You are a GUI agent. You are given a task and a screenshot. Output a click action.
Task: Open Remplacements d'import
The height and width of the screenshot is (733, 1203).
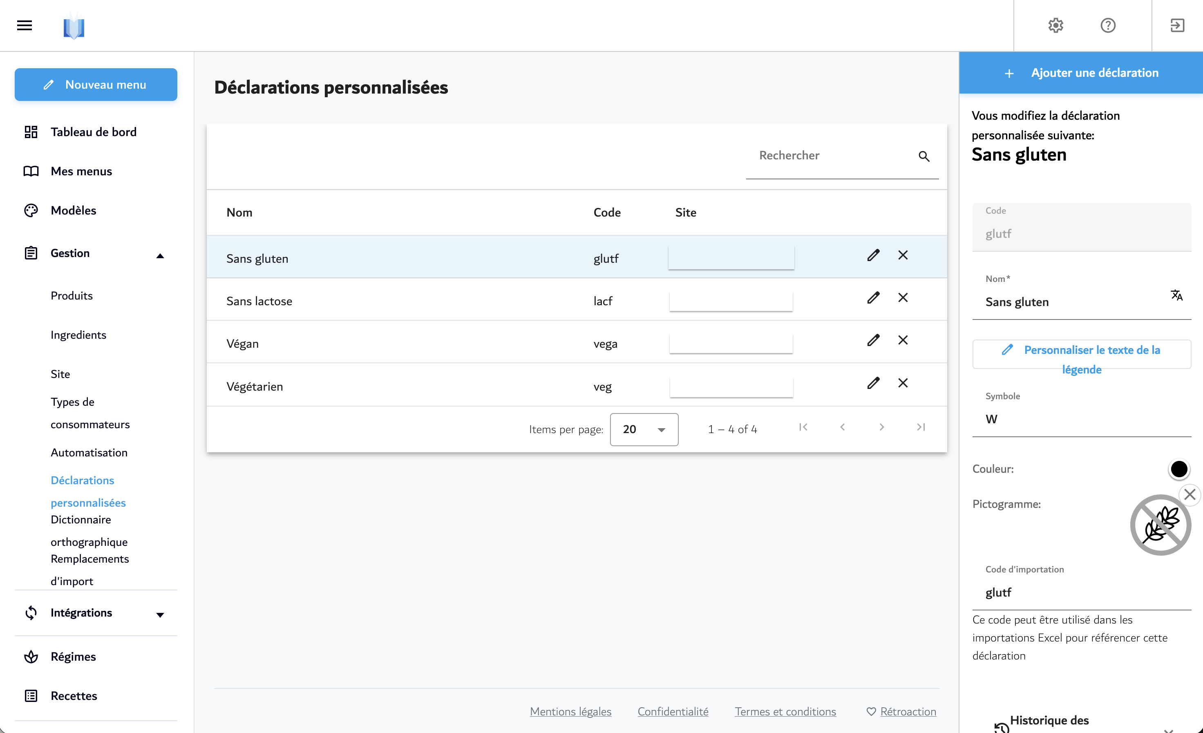[89, 570]
